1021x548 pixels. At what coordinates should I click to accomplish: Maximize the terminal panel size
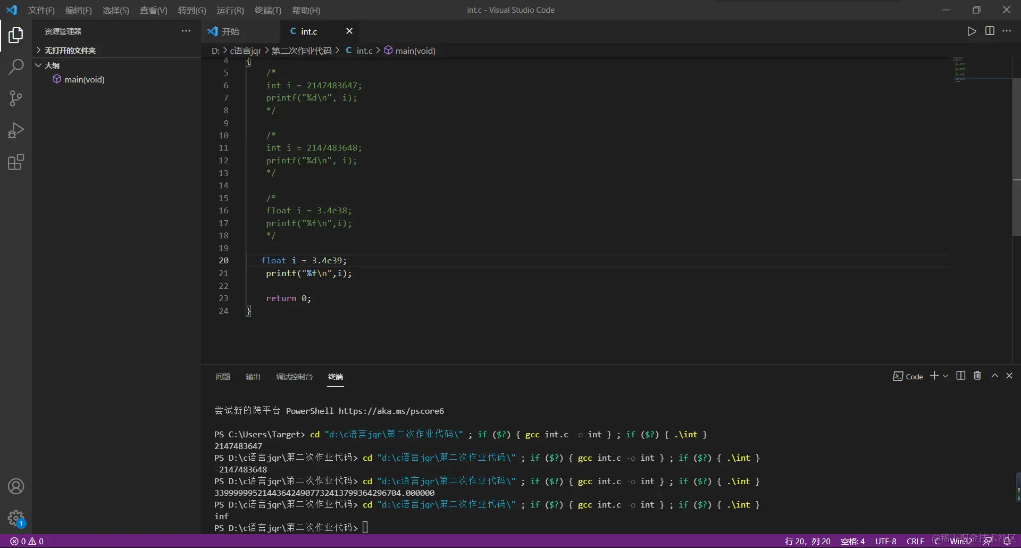pyautogui.click(x=994, y=376)
